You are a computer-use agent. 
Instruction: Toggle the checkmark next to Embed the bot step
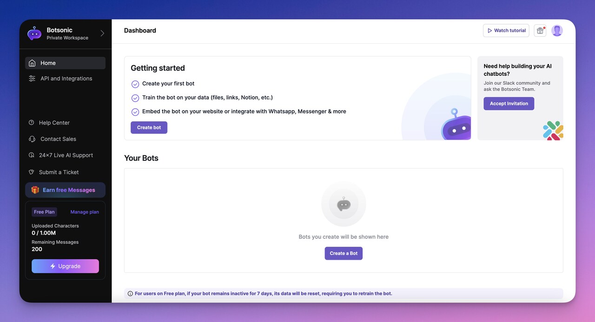click(x=135, y=112)
